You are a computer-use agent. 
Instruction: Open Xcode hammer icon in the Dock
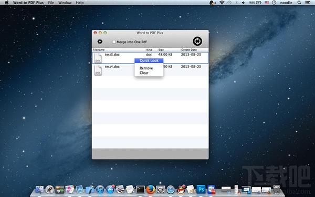pyautogui.click(x=90, y=190)
